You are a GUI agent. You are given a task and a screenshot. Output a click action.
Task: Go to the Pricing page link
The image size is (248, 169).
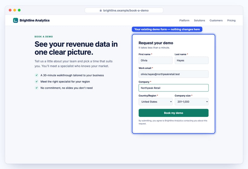231,20
